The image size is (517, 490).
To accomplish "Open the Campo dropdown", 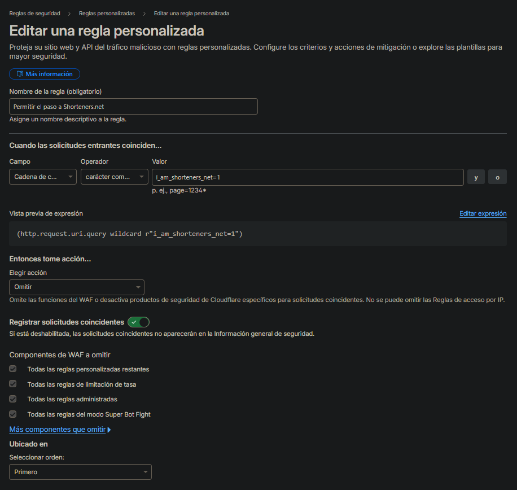I will [43, 177].
